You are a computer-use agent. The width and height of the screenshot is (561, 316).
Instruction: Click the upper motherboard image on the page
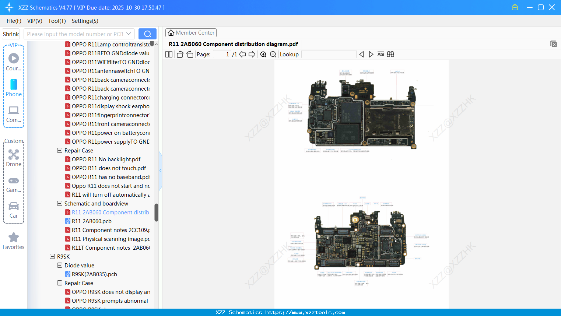[362, 114]
